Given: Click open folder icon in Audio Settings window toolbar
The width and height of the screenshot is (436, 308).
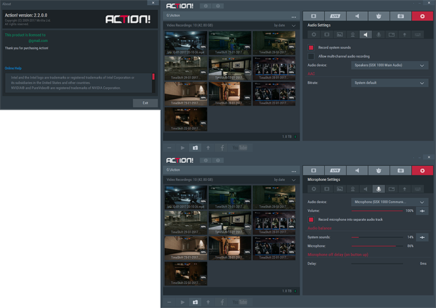Looking at the screenshot, I should click(195, 148).
